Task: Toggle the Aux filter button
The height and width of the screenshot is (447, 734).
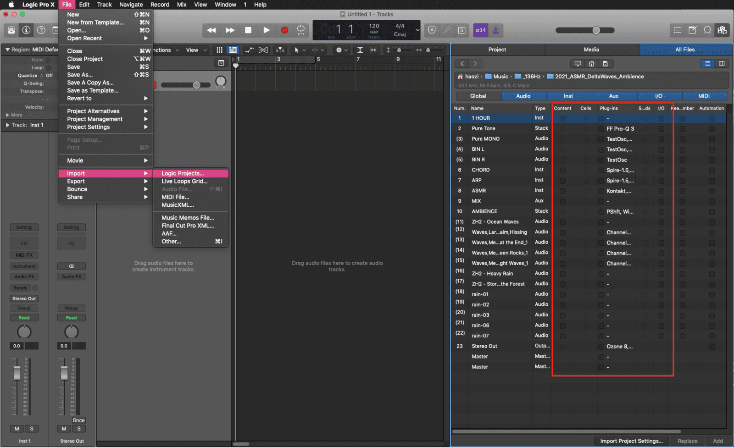Action: coord(614,96)
